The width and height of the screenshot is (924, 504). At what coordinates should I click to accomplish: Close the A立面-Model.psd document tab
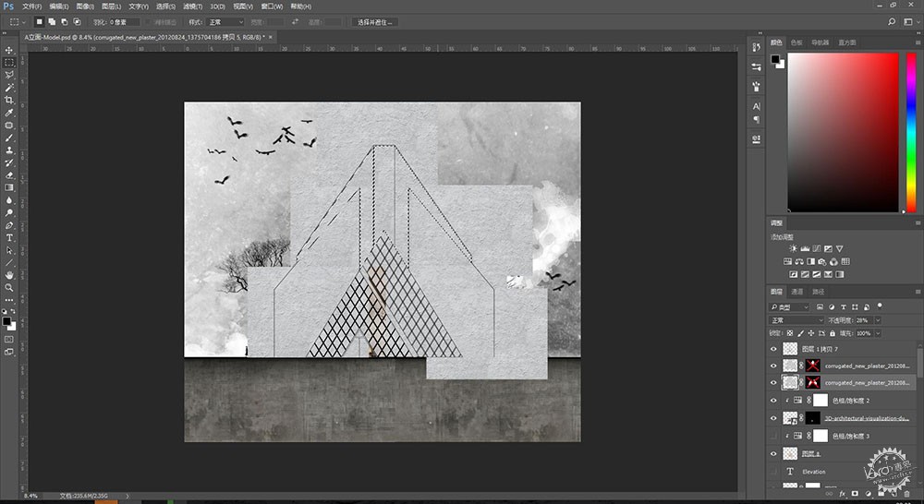(x=271, y=37)
